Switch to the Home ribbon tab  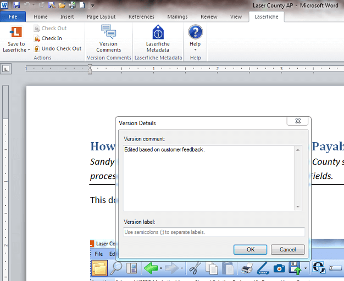coord(41,16)
